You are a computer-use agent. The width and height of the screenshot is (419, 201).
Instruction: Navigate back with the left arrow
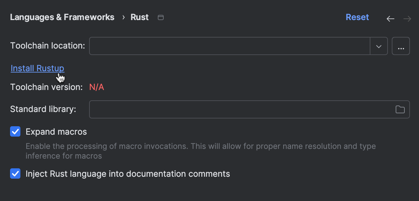pos(390,19)
